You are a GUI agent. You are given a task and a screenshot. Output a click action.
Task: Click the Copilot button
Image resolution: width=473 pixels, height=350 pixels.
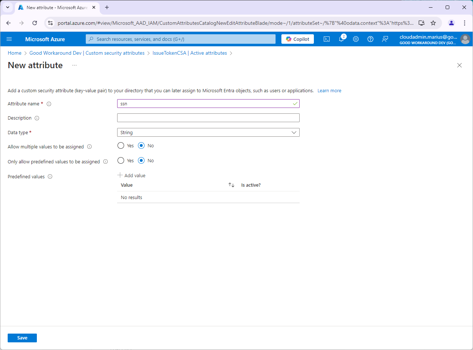(297, 39)
